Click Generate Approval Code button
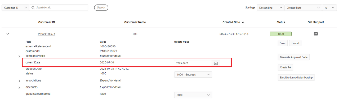This screenshot has width=339, height=100. [x=294, y=57]
